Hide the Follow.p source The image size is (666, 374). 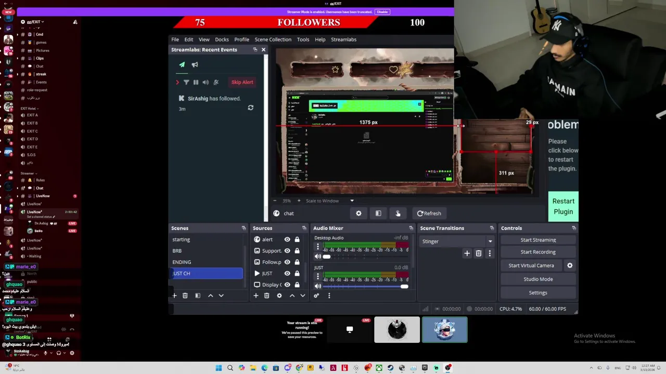pyautogui.click(x=287, y=262)
